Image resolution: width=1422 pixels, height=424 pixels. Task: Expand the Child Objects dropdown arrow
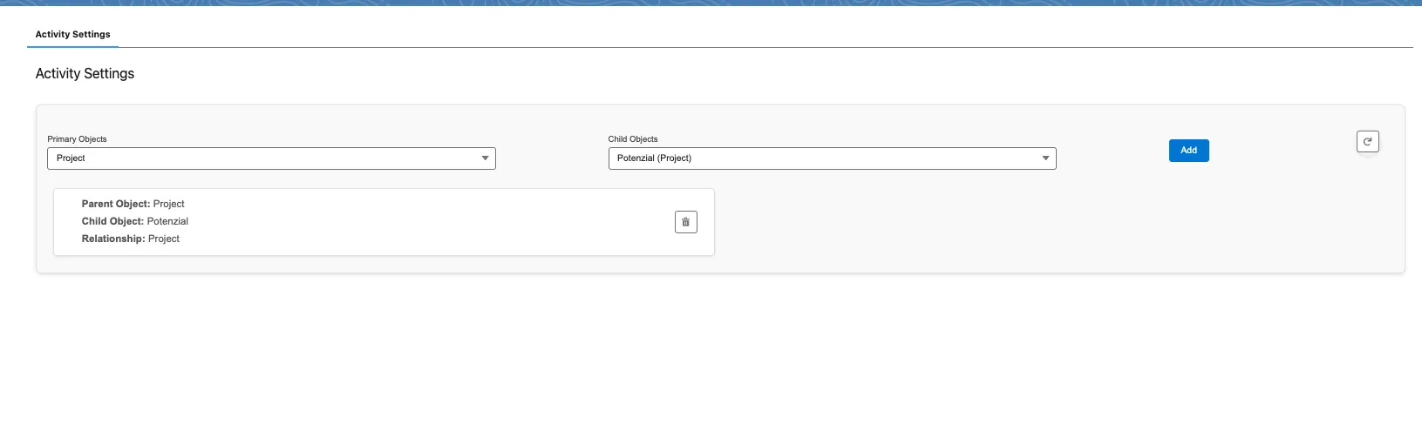1045,158
